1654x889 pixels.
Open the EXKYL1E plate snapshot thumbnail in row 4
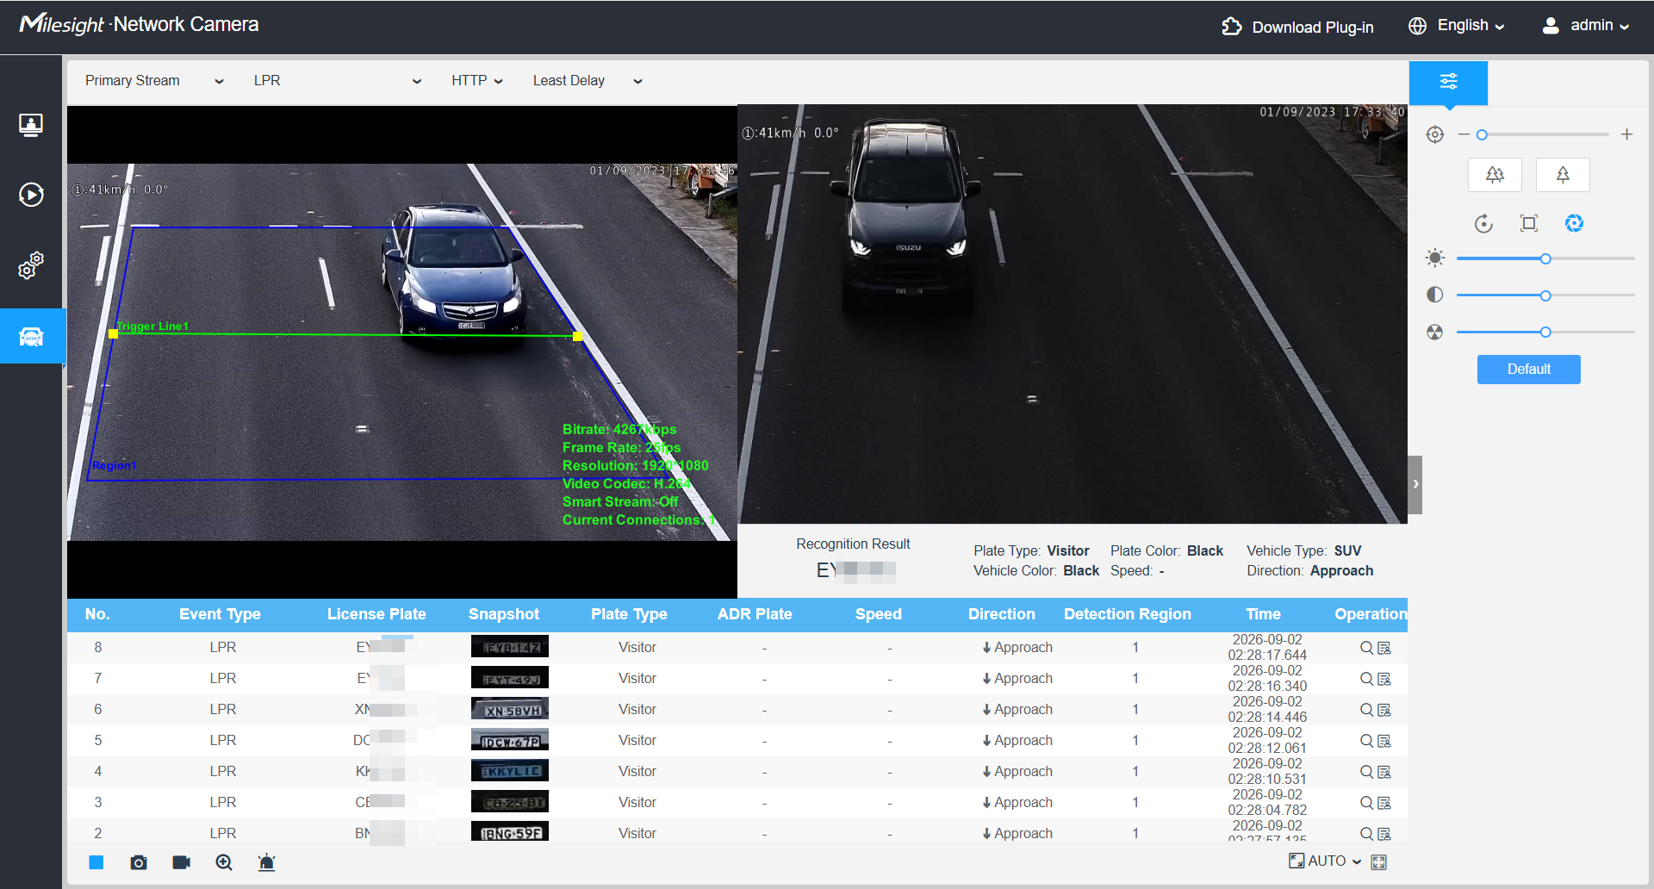pyautogui.click(x=510, y=771)
